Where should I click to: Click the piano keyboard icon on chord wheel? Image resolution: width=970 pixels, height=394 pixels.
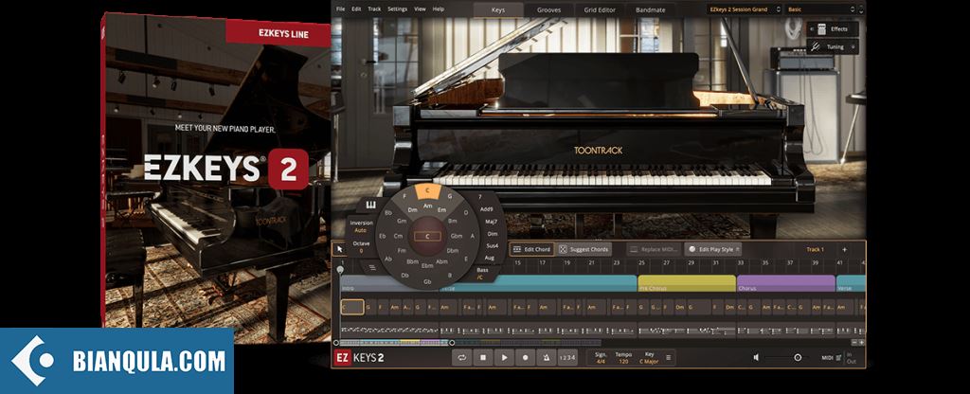click(x=371, y=205)
